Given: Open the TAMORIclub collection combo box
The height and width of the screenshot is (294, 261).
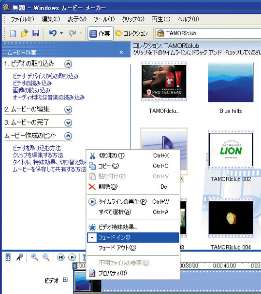Looking at the screenshot, I should 208,33.
